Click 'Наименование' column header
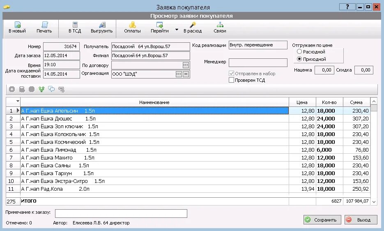The image size is (384, 231). tap(154, 102)
